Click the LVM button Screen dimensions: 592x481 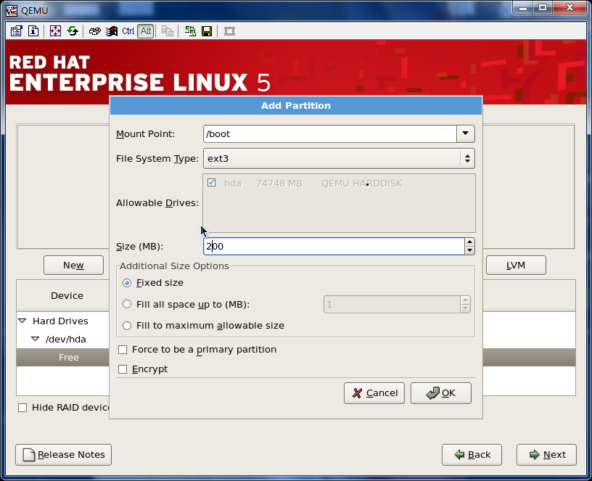point(516,265)
